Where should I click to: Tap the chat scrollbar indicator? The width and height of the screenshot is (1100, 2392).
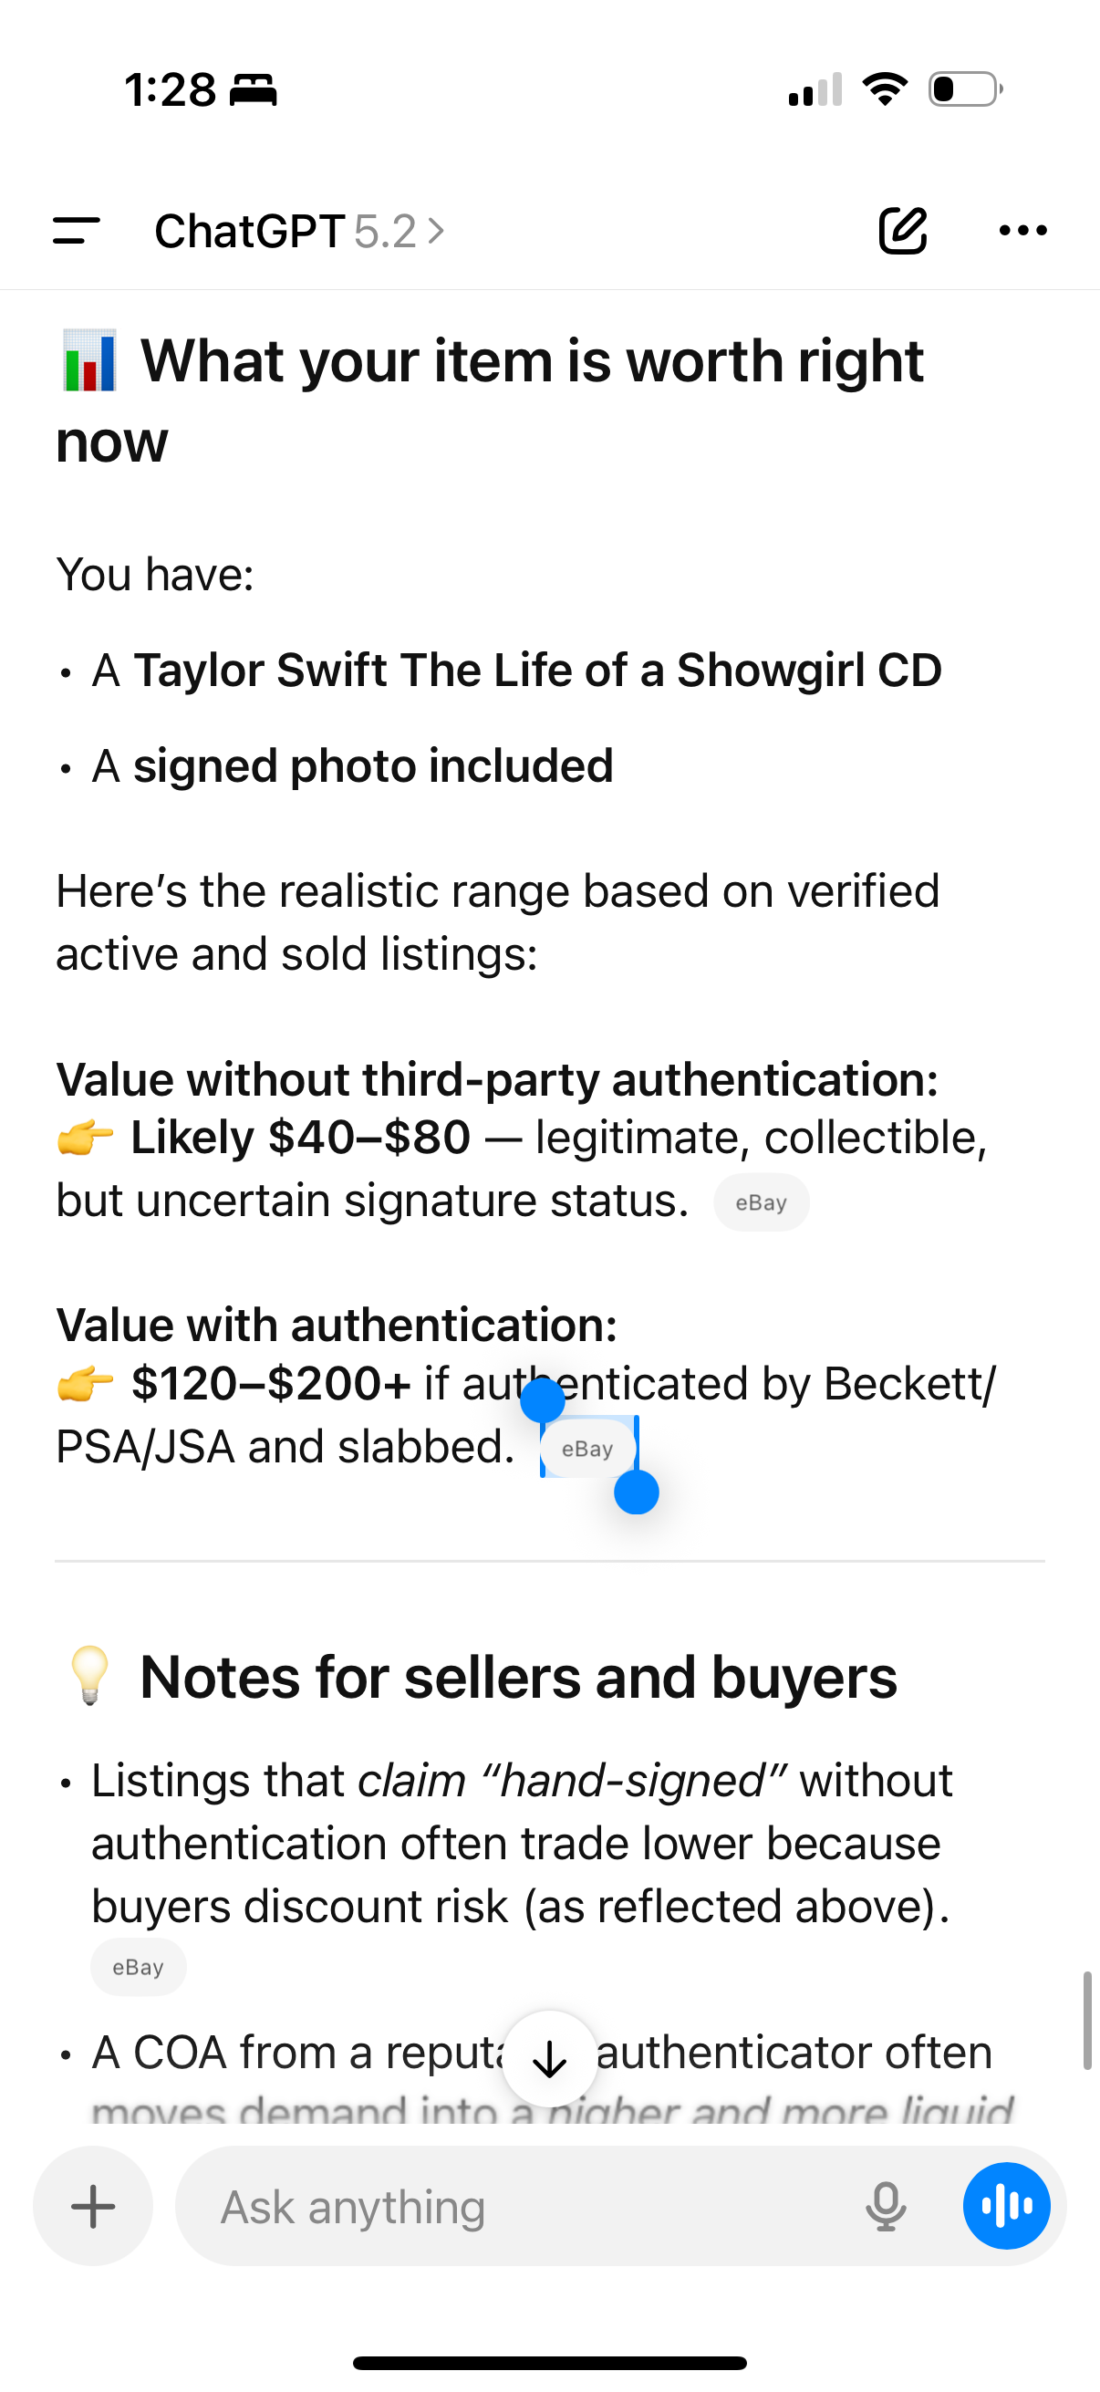[1086, 2021]
